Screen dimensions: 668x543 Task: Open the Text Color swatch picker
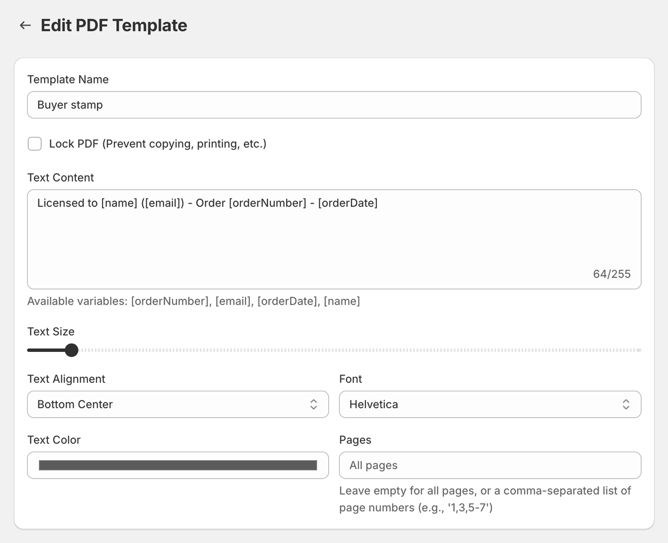[178, 465]
